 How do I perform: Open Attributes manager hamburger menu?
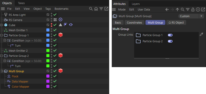point(114,9)
